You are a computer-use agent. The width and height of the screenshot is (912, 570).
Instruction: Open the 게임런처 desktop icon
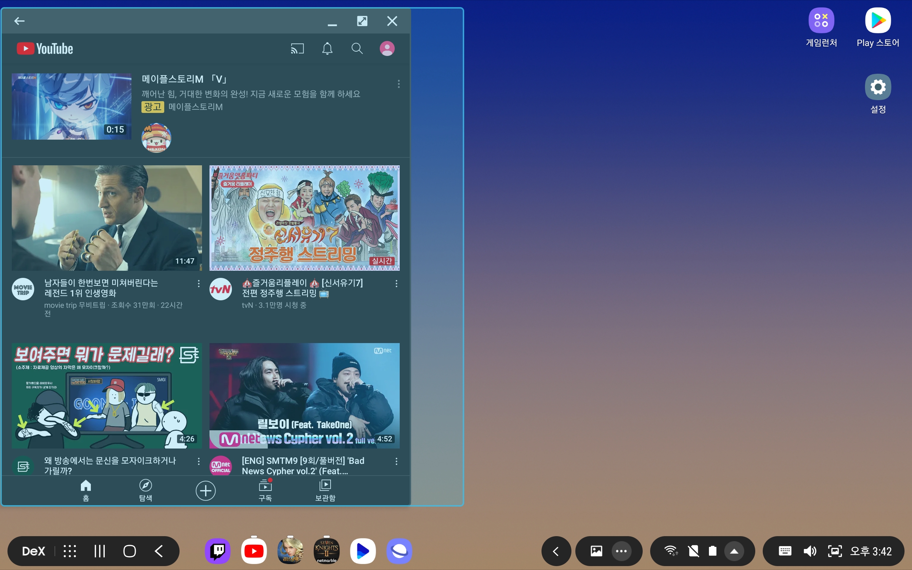point(821,27)
